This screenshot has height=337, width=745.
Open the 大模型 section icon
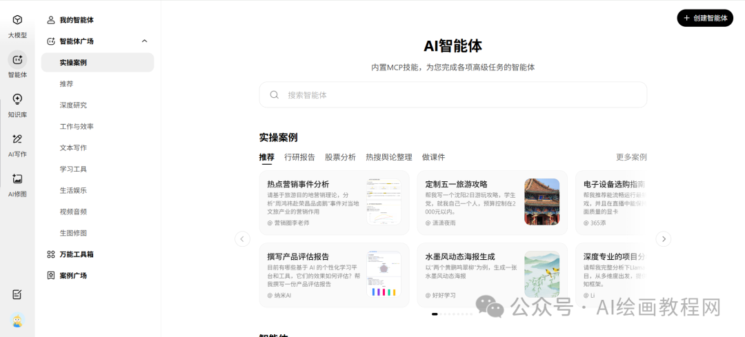17,20
